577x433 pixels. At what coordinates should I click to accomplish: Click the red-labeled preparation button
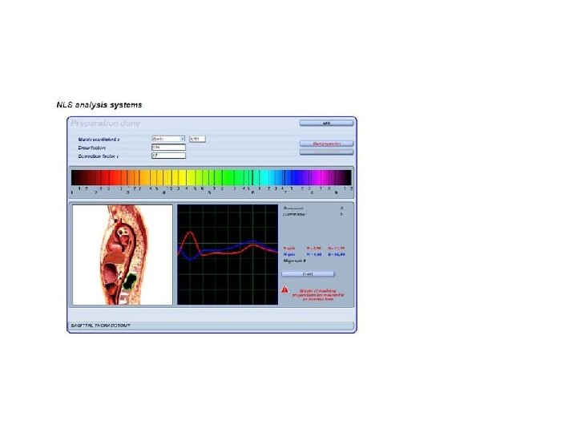point(326,144)
